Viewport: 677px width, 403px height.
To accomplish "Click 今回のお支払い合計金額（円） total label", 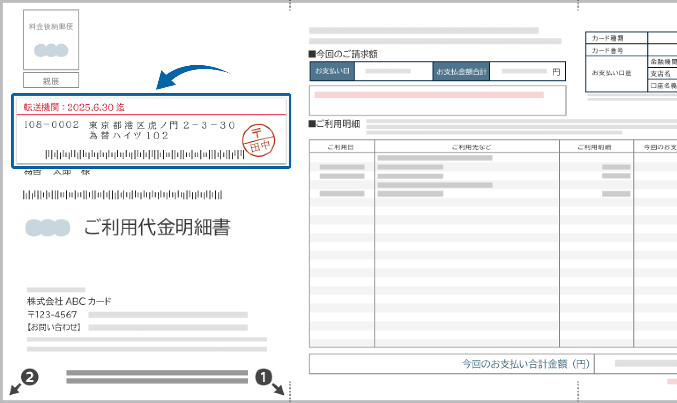I will click(525, 364).
